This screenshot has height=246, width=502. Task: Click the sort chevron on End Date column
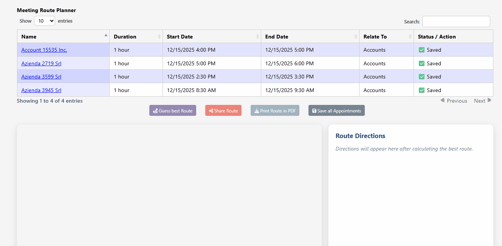click(x=355, y=36)
